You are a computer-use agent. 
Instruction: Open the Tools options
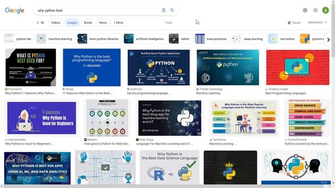click(x=169, y=22)
